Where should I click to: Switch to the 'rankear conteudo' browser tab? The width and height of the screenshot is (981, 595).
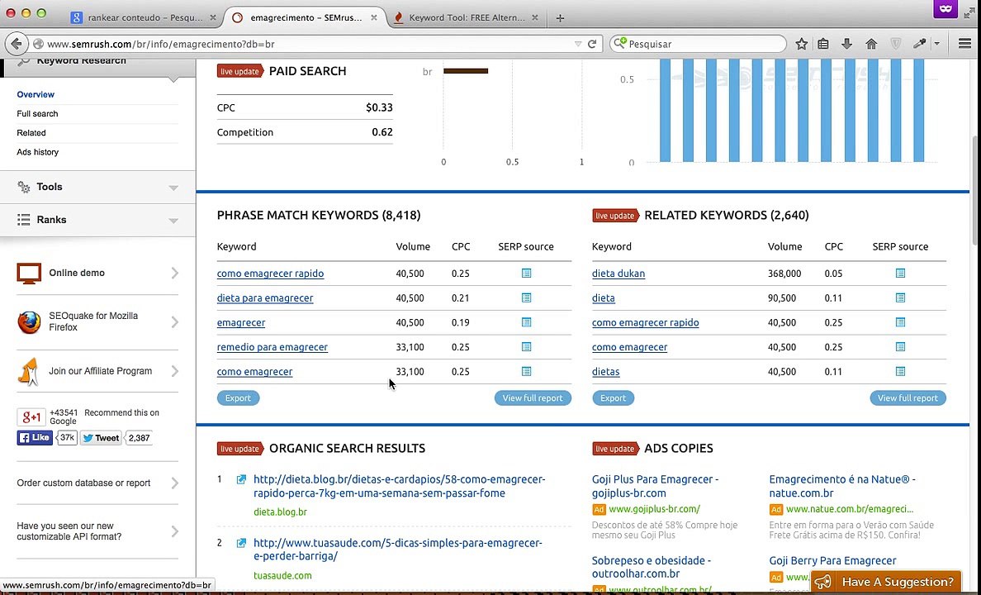coord(144,18)
